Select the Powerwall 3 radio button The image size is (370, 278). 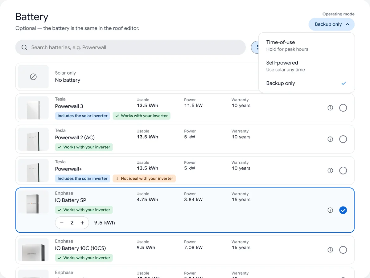pos(343,108)
